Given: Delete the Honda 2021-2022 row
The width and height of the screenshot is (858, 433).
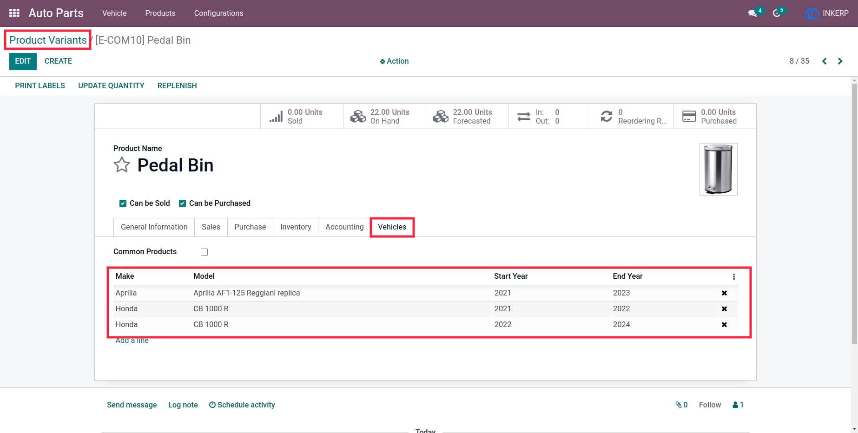Looking at the screenshot, I should [x=724, y=309].
